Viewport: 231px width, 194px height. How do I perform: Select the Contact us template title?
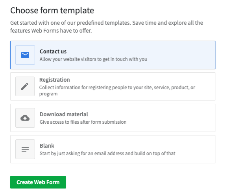[53, 51]
